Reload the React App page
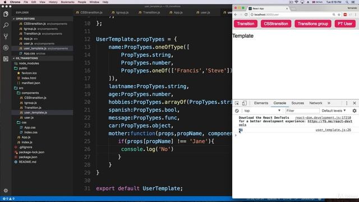This screenshot has width=359, height=202. (246, 15)
